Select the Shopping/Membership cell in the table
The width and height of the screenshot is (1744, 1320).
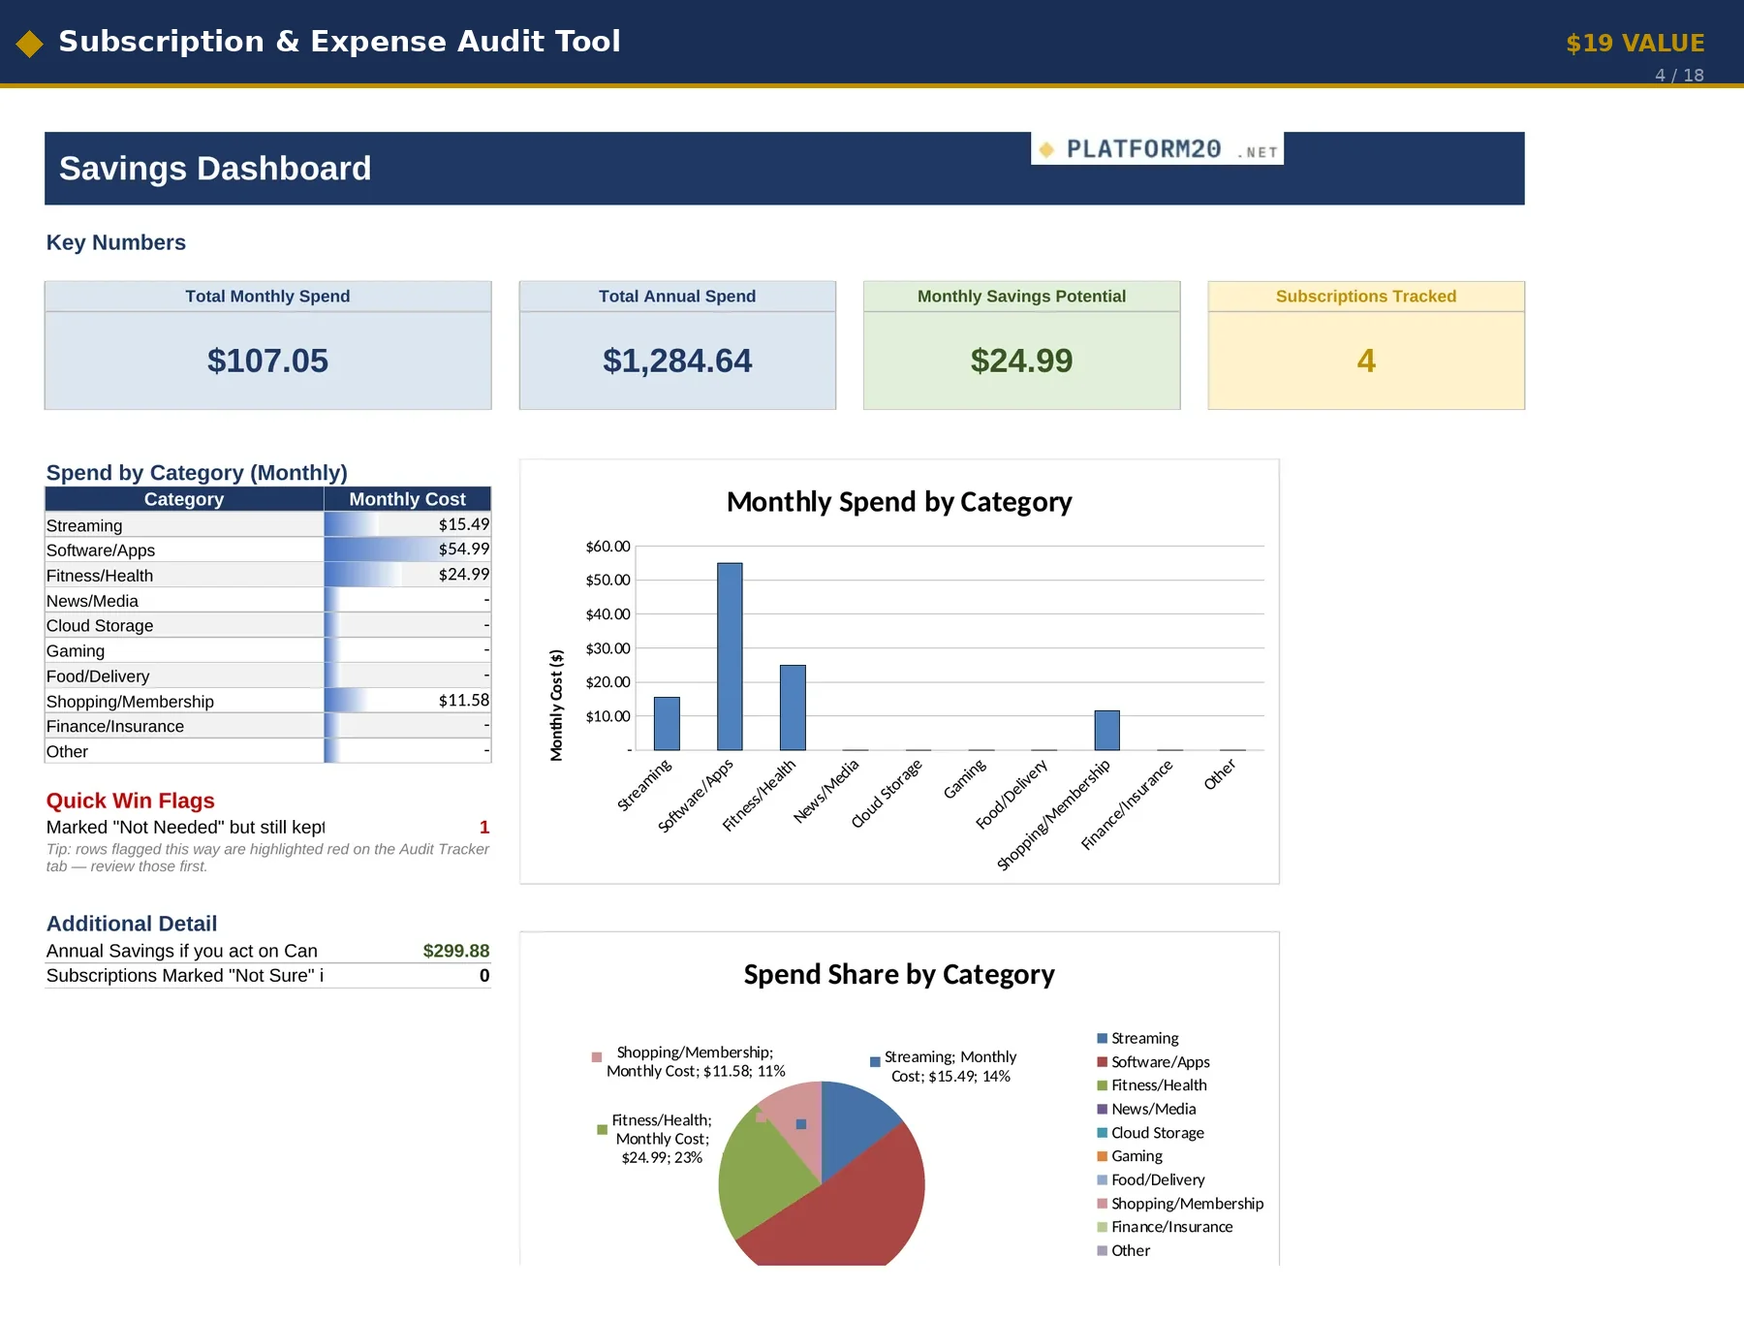coord(184,701)
